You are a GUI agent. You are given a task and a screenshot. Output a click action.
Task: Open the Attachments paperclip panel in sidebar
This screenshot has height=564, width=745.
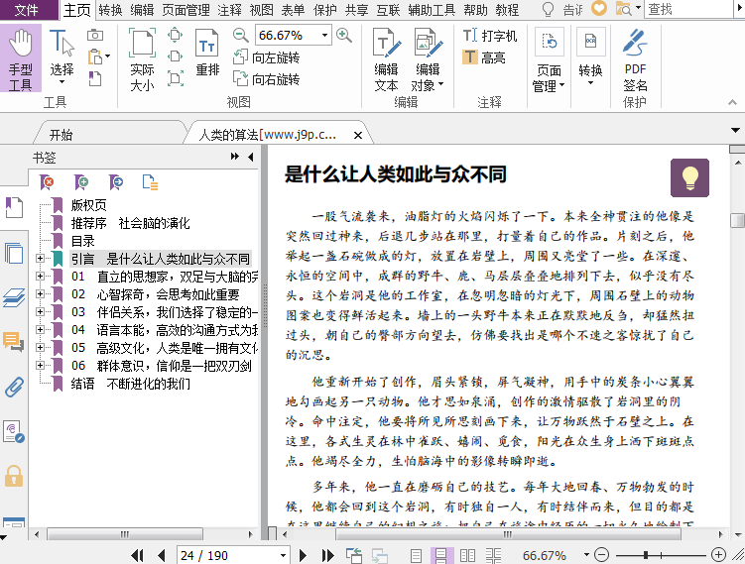click(x=14, y=387)
